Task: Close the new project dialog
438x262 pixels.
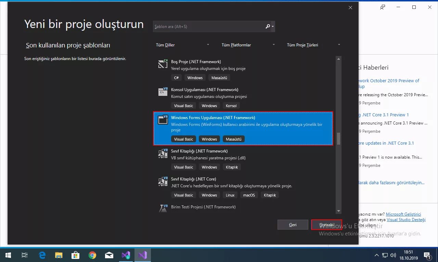Action: coord(350,8)
